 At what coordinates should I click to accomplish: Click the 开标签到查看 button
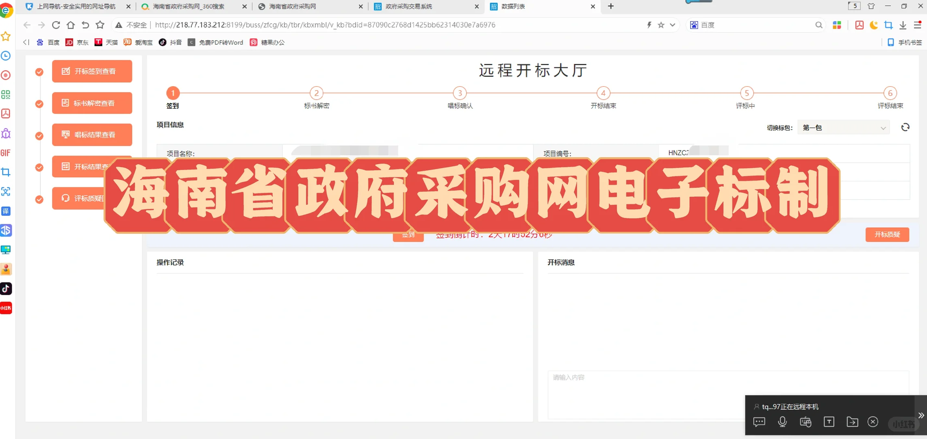point(92,71)
